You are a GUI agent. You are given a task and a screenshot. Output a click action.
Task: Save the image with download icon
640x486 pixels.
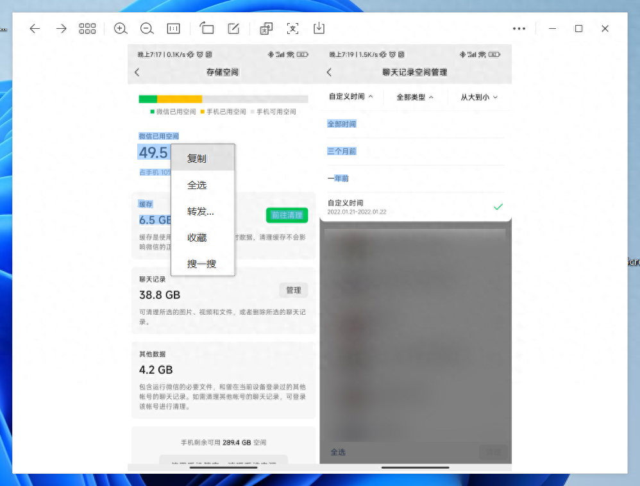point(319,29)
